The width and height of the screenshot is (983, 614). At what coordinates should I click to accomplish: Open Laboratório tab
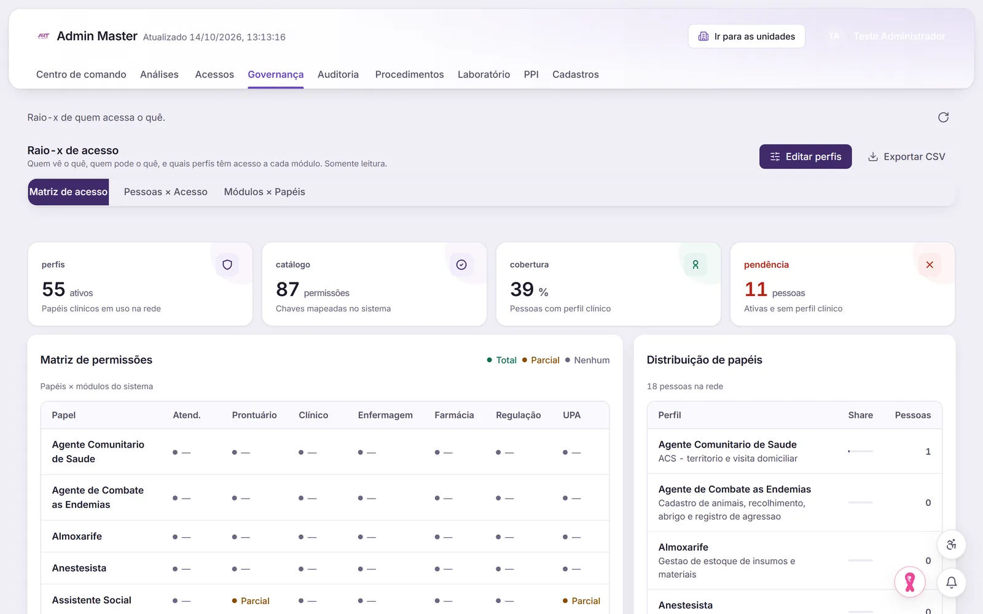coord(484,74)
